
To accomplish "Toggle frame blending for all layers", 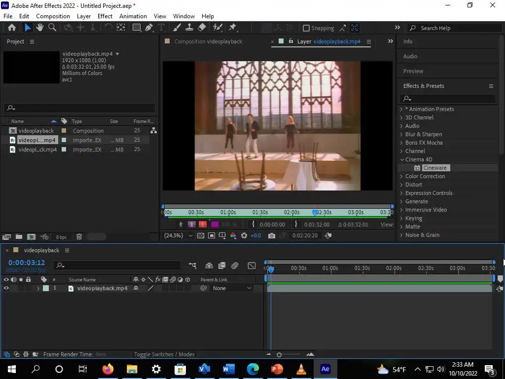I will pyautogui.click(x=222, y=265).
